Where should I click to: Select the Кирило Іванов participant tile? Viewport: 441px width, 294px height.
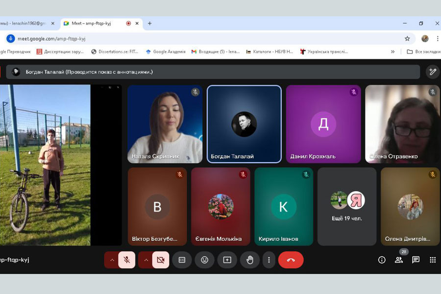(284, 206)
